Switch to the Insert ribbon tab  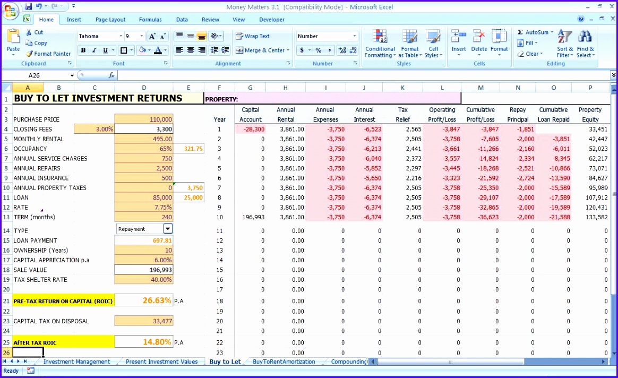(74, 19)
